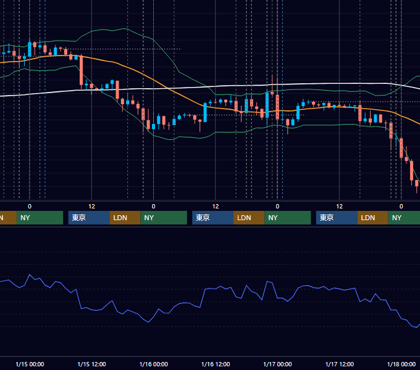Select the 東京 session block before 1/15 12:00
Screen dimensions: 420x370
(89, 218)
